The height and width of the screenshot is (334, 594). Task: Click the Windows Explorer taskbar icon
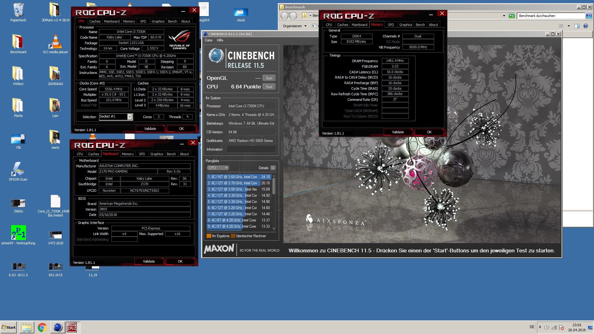[x=27, y=327]
